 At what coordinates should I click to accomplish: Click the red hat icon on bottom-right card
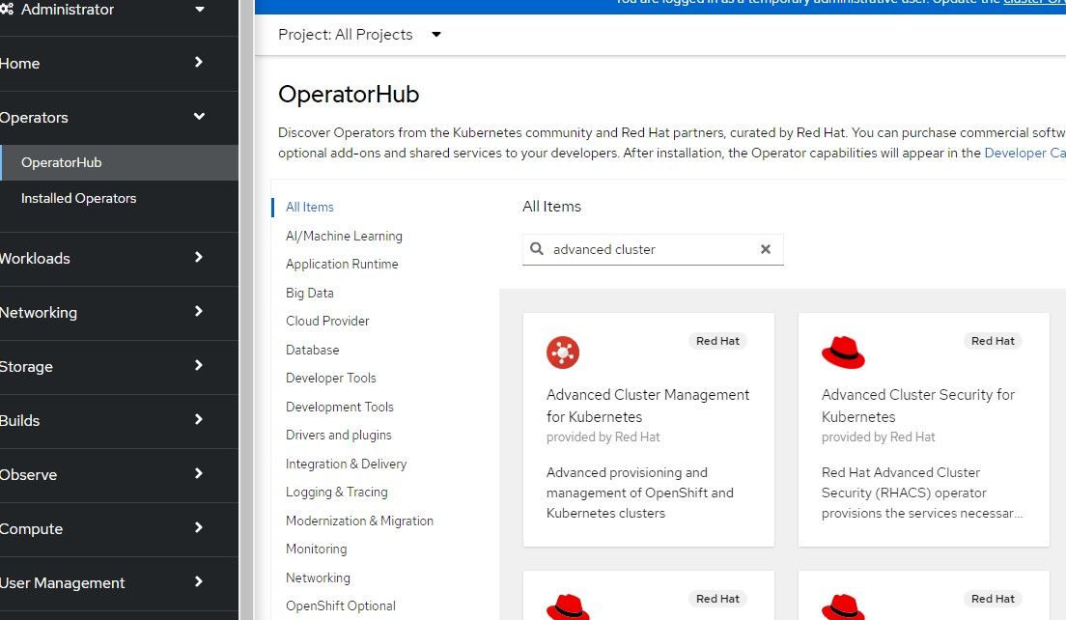click(x=843, y=607)
